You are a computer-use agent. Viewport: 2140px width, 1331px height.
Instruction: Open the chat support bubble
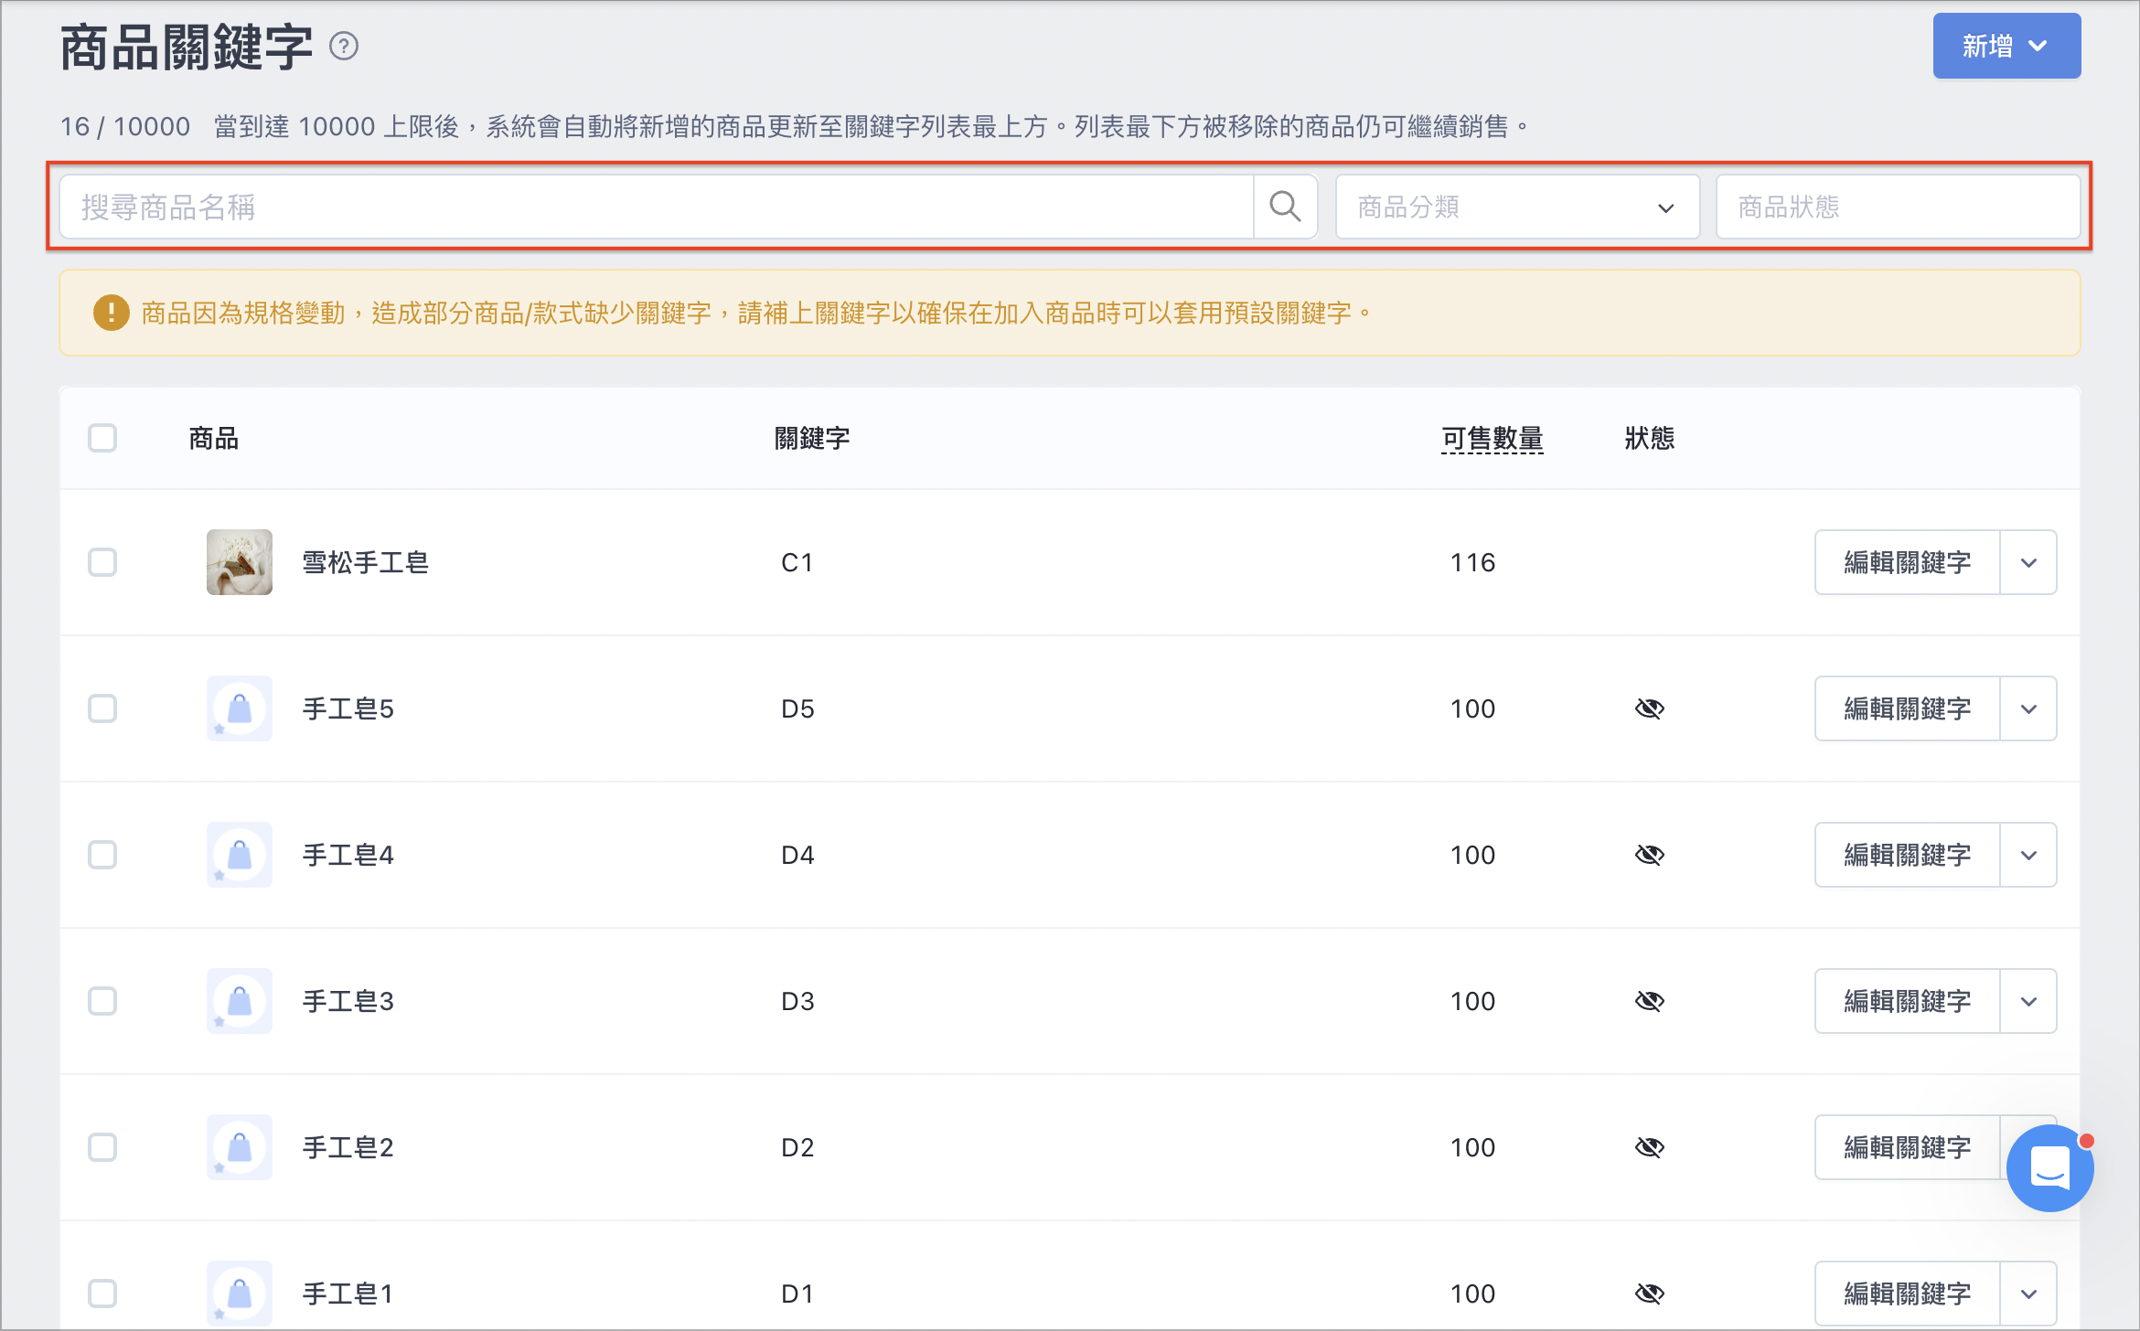2049,1167
